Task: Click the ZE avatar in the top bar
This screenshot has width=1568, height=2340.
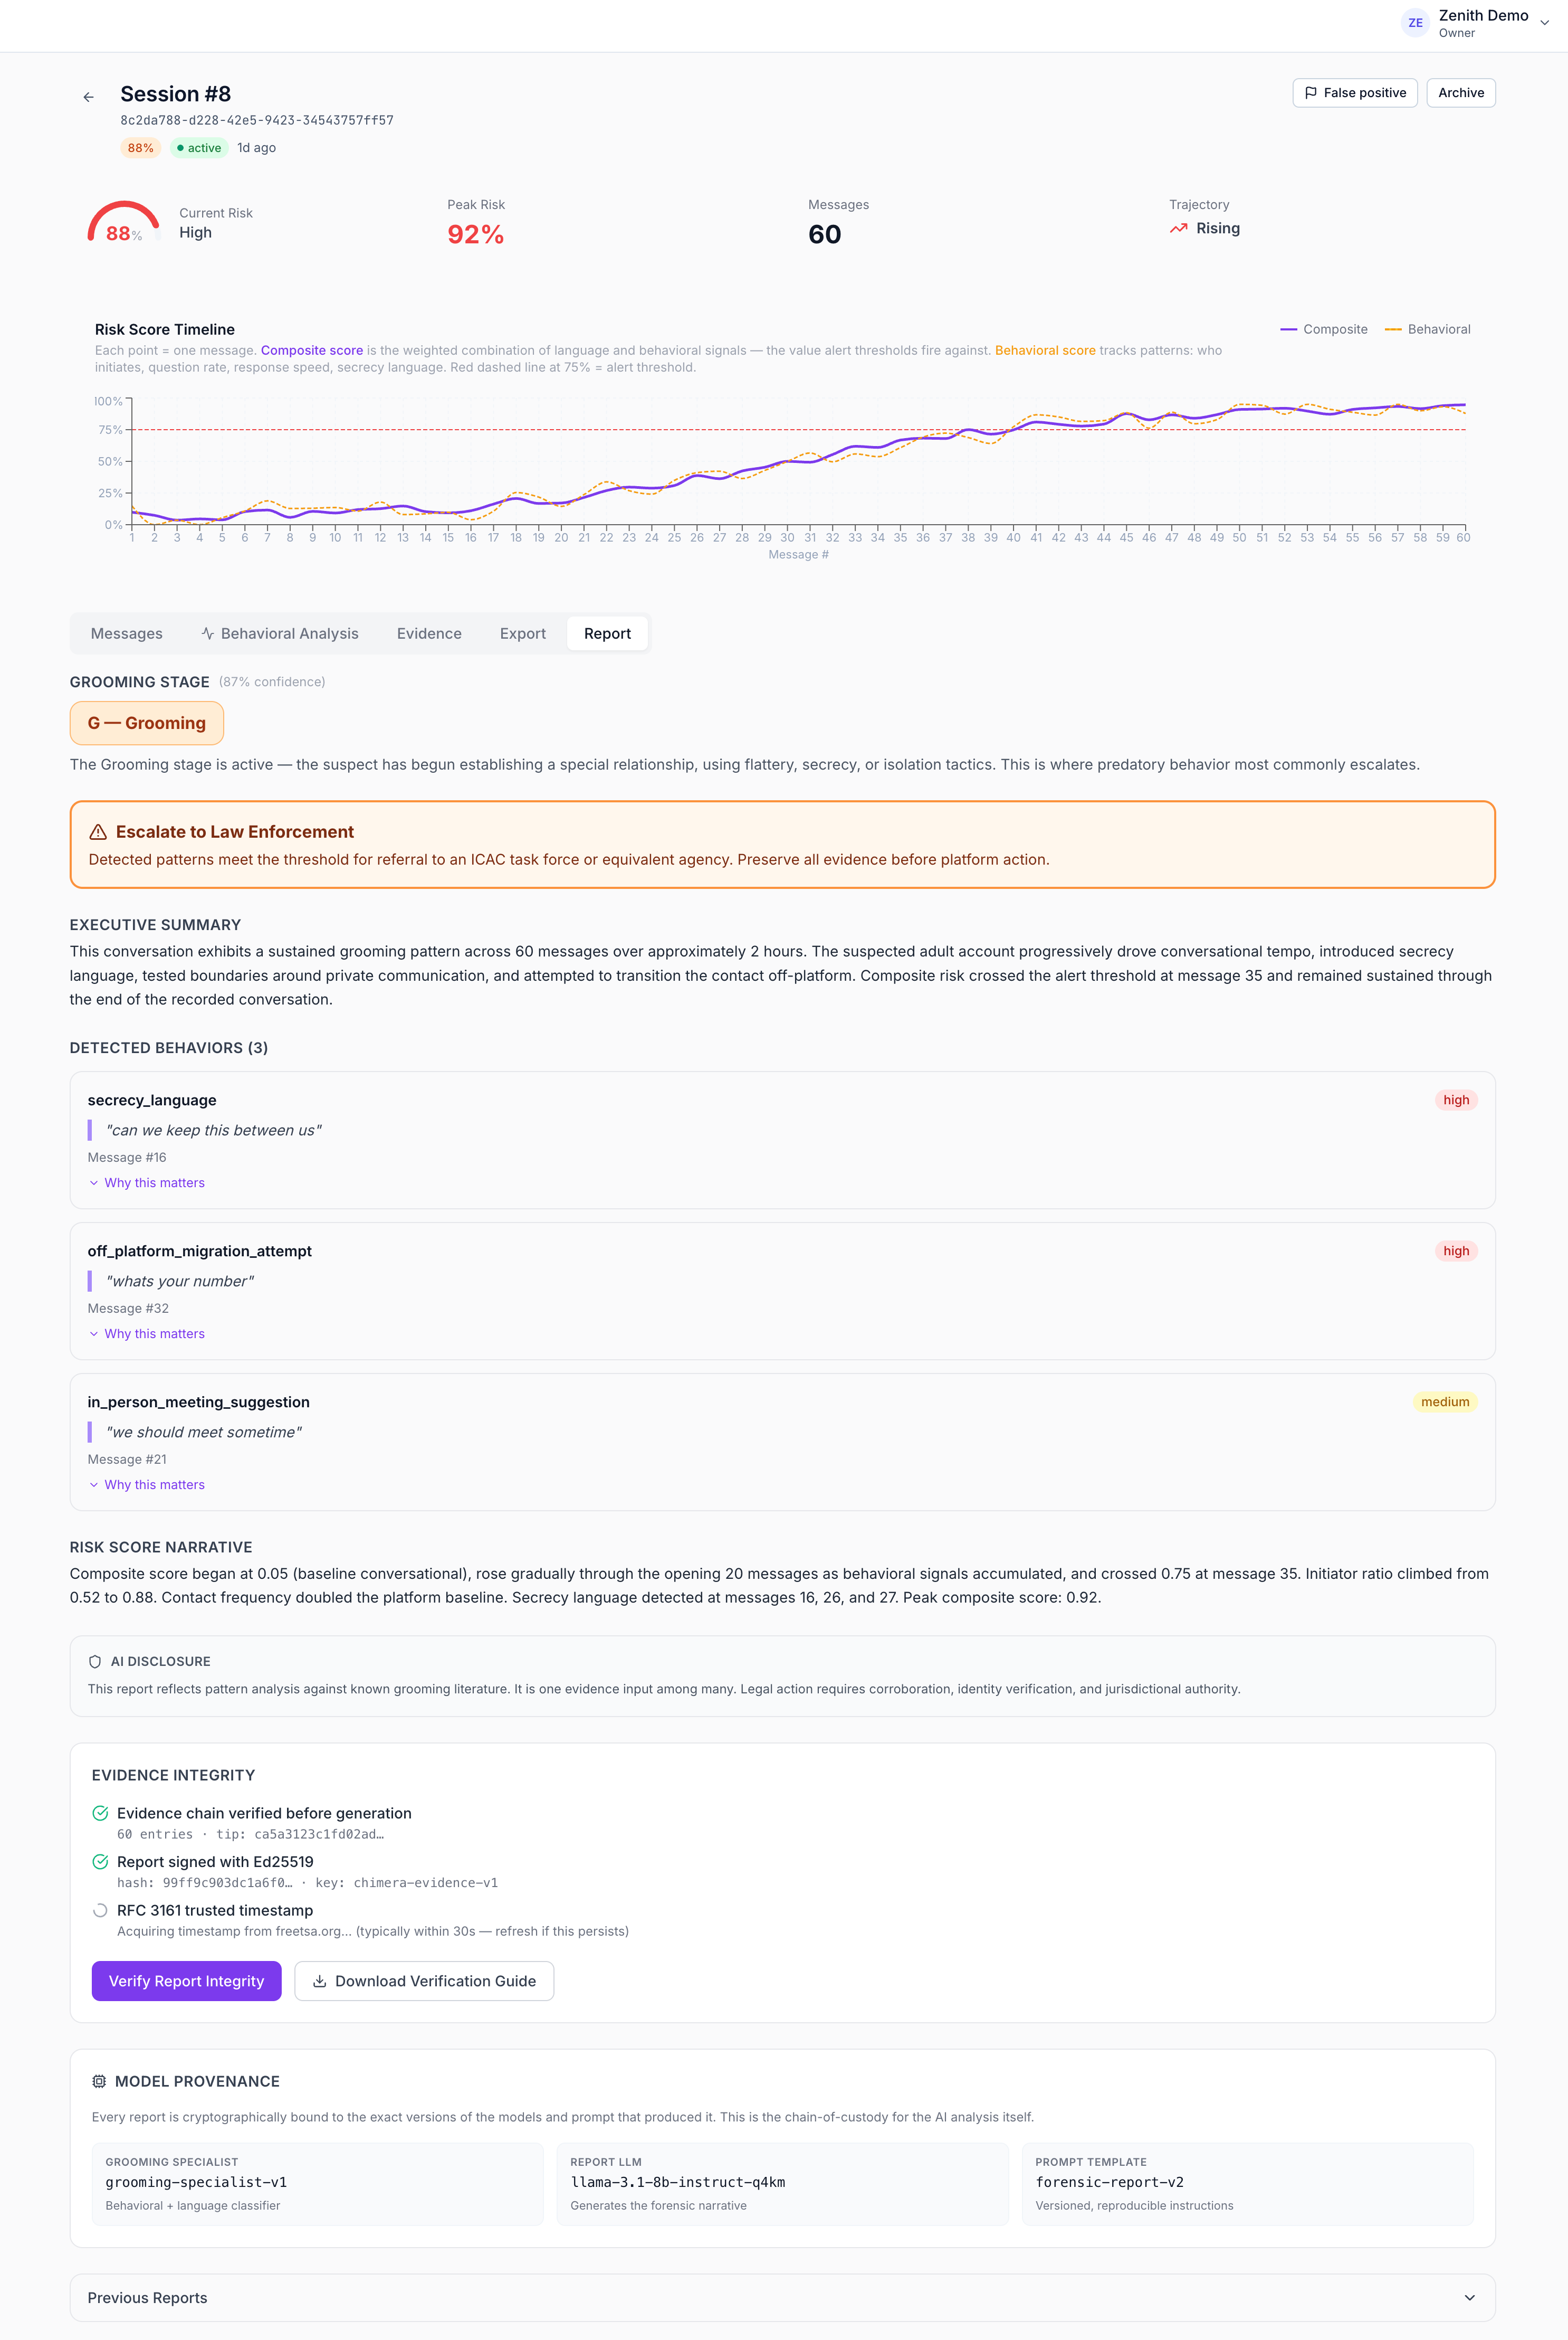Action: (x=1415, y=23)
